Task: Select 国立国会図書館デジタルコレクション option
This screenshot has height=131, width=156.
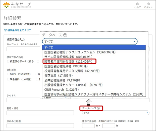Action: pos(94,52)
